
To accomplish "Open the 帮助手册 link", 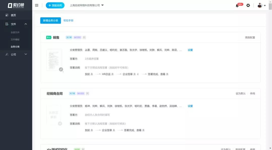I will [69, 21].
